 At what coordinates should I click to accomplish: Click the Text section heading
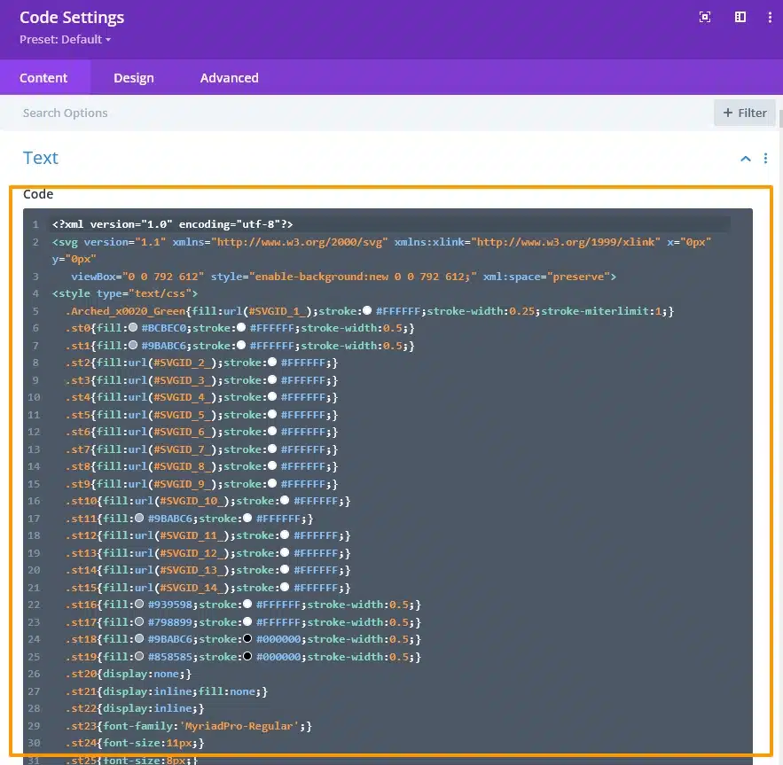pyautogui.click(x=41, y=158)
